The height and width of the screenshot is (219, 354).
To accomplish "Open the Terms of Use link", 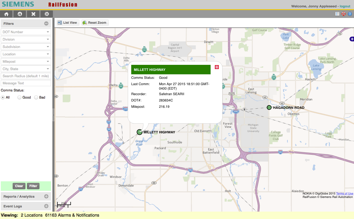I will pos(344,193).
